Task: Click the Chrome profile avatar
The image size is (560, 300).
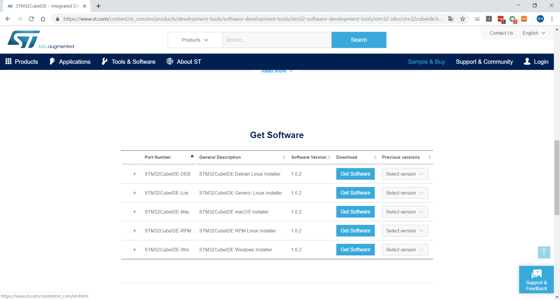Action: tap(540, 19)
